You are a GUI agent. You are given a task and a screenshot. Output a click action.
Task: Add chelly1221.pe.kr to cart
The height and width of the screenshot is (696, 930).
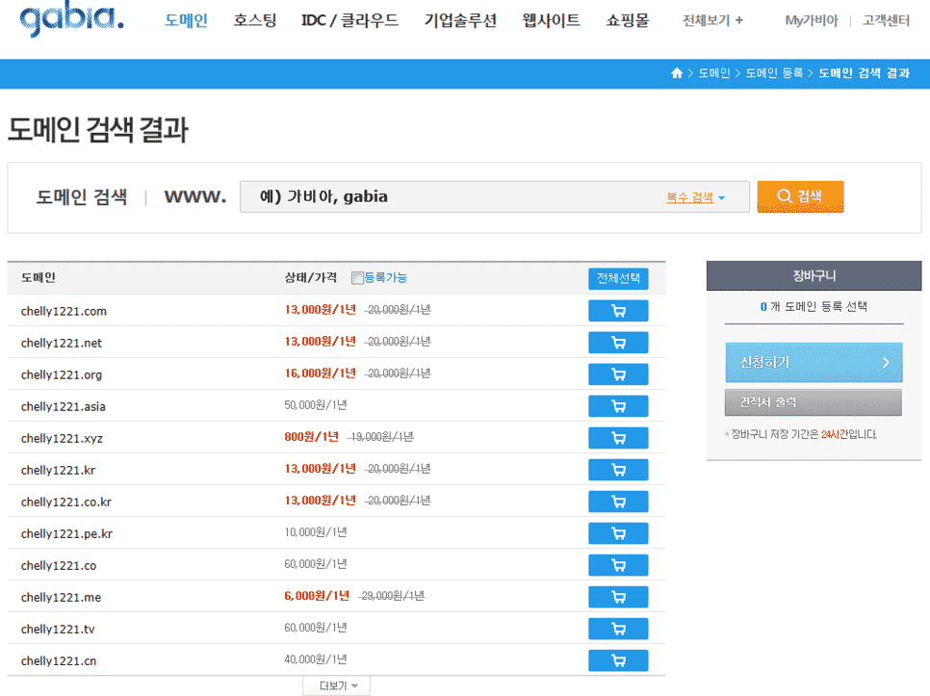point(618,533)
